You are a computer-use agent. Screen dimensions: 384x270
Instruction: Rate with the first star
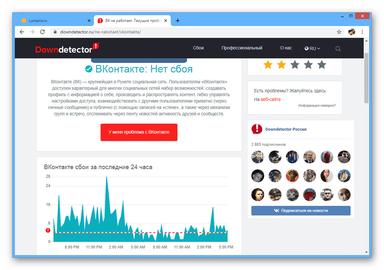click(x=268, y=65)
